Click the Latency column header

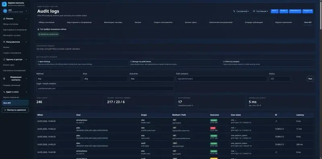point(300,115)
